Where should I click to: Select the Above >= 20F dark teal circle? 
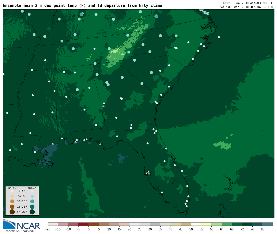point(32,212)
